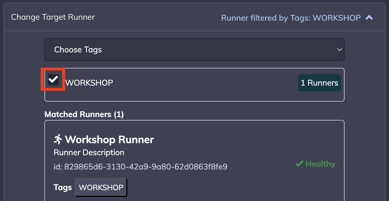The width and height of the screenshot is (389, 201).
Task: Click the runner id text
Action: (x=141, y=167)
